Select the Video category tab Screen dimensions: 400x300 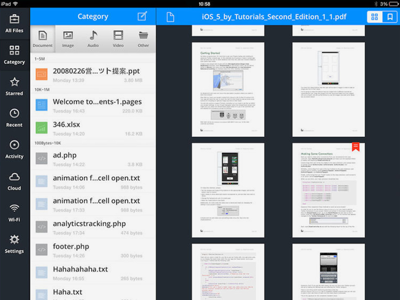[118, 39]
